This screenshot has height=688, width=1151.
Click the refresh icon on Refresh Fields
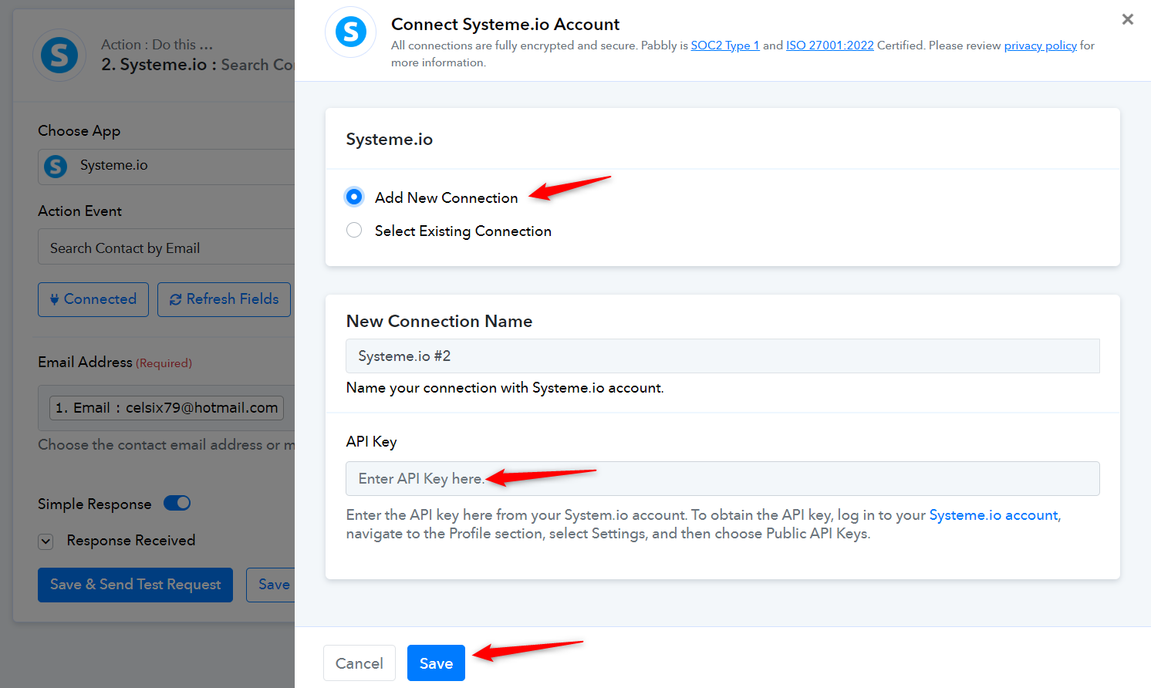176,299
